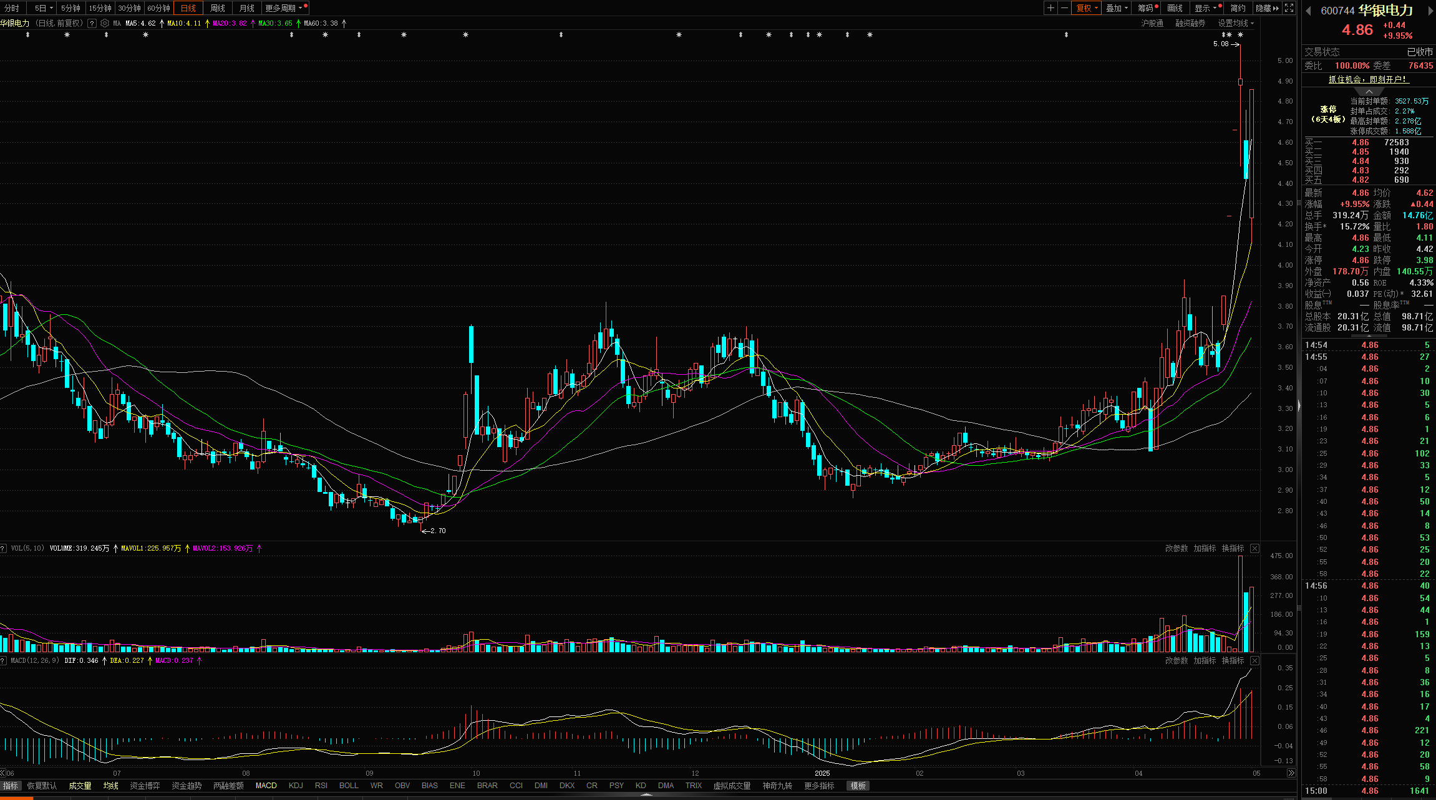This screenshot has width=1436, height=800.
Task: Close the VOL indicator panel
Action: pos(1254,548)
